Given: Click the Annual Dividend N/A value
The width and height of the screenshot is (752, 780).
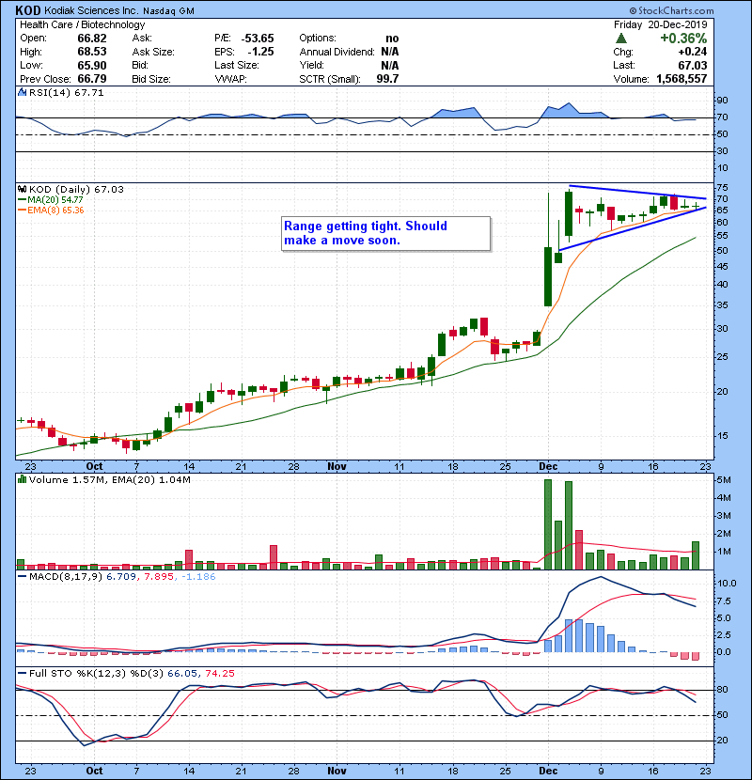Looking at the screenshot, I should pos(390,52).
